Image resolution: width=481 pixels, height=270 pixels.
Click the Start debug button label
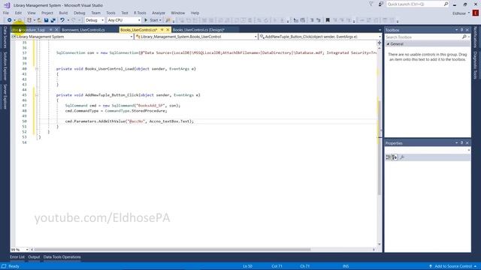click(x=153, y=20)
